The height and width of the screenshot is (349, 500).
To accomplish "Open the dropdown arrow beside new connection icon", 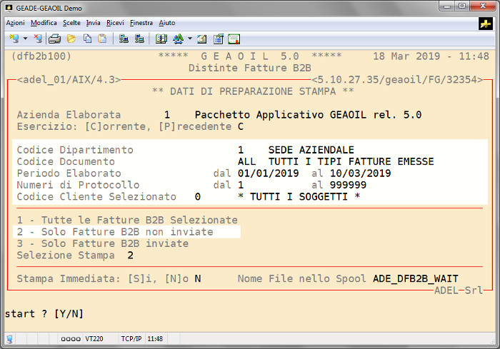I will [x=25, y=39].
